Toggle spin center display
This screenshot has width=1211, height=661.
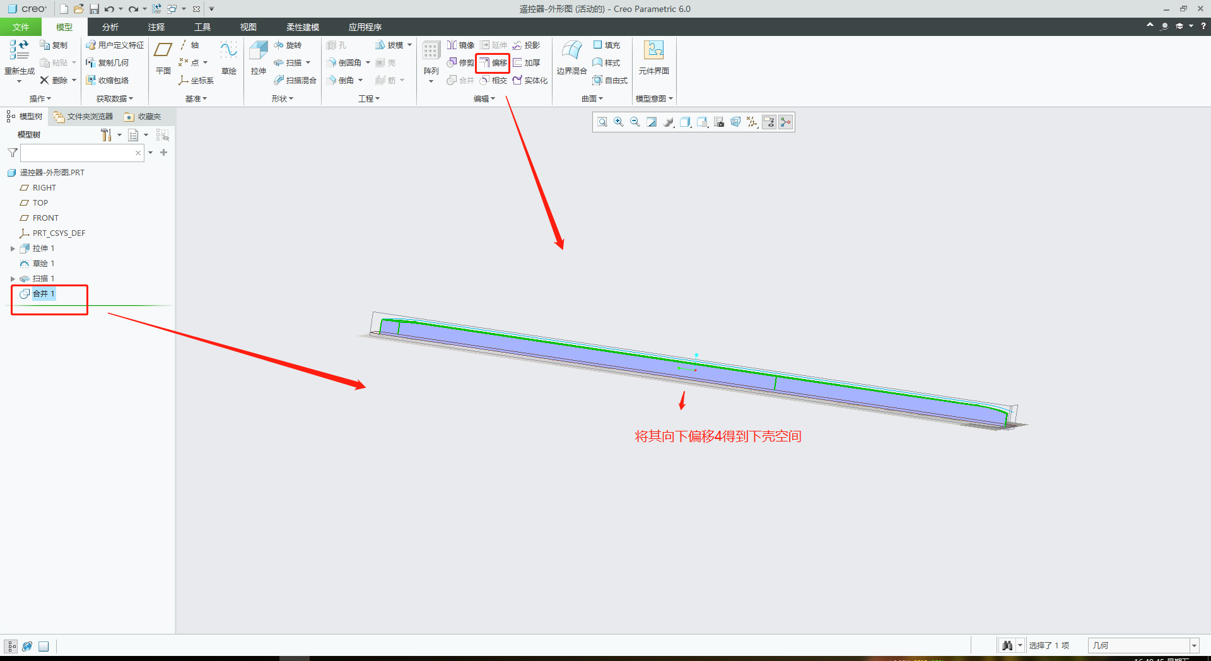785,122
